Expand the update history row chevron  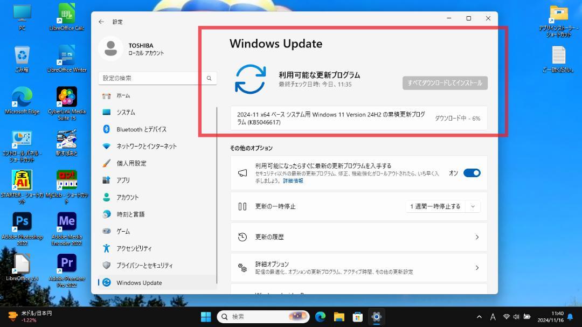477,237
